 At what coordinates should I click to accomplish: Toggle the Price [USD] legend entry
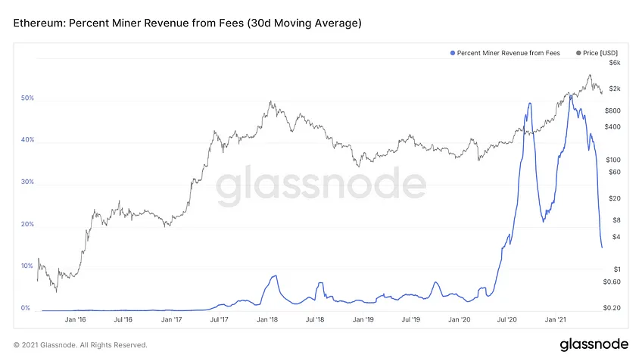click(x=597, y=53)
